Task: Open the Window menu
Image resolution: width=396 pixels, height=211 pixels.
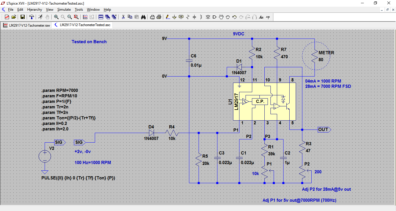Action: (93, 10)
